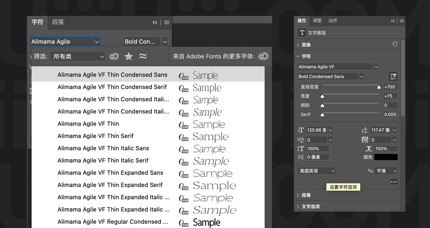Open the 所有类 filter dropdown
The width and height of the screenshot is (430, 228).
tap(77, 56)
